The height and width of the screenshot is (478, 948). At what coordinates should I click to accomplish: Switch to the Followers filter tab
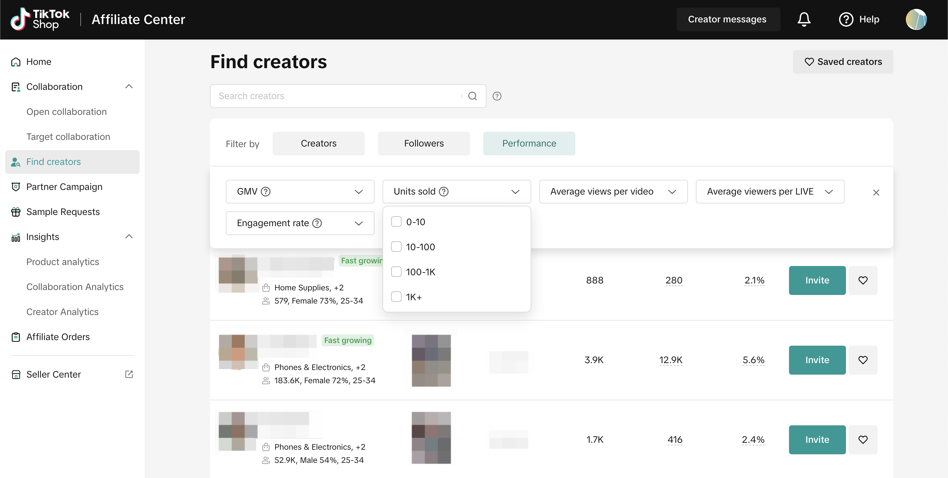click(x=424, y=144)
